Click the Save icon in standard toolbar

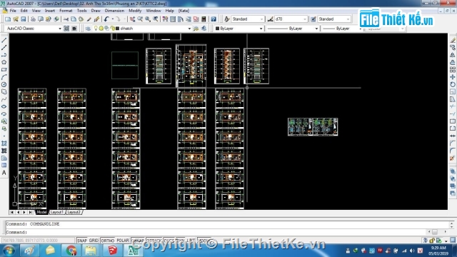click(23, 19)
